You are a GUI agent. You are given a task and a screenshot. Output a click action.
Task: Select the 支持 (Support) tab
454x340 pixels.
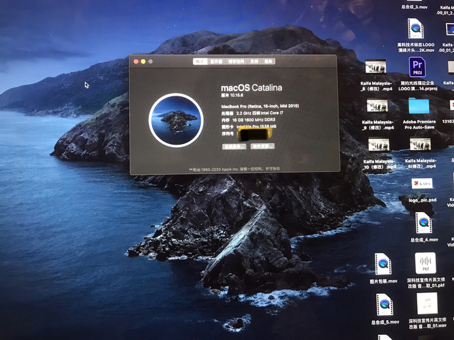(254, 61)
